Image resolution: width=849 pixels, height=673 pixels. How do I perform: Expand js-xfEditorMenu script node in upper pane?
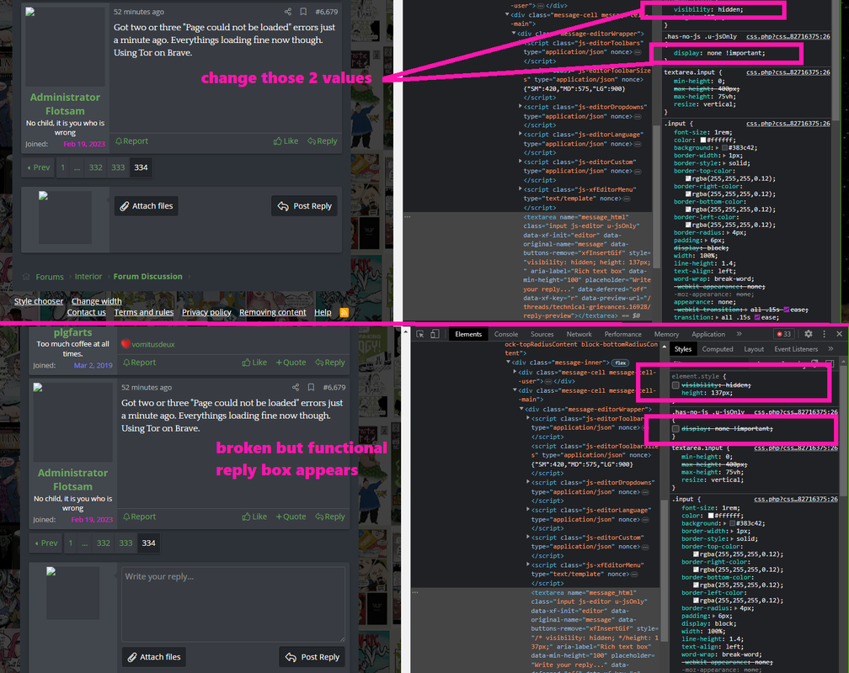click(x=521, y=188)
